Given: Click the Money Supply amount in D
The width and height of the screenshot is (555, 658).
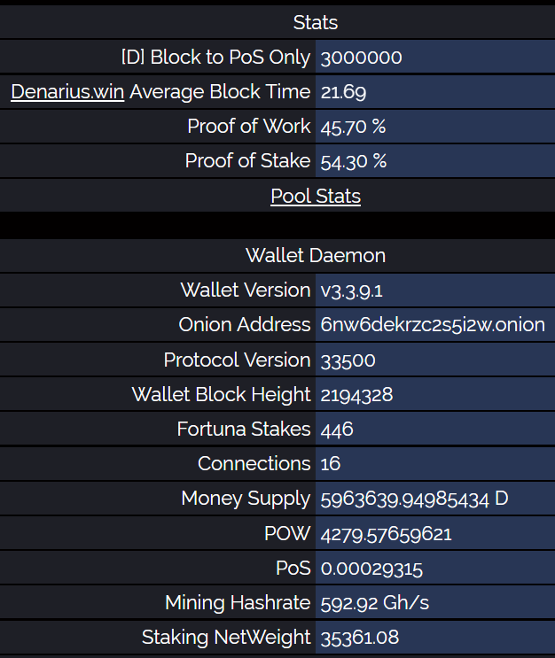Looking at the screenshot, I should pyautogui.click(x=414, y=499).
